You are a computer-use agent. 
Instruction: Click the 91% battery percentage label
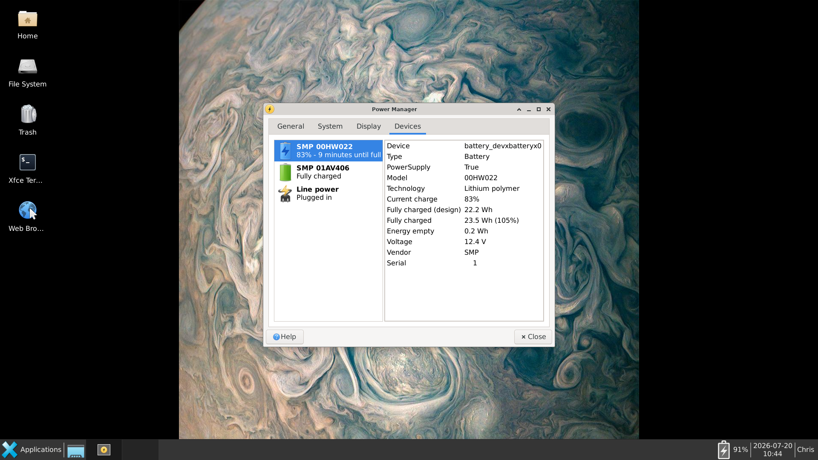[x=740, y=450]
